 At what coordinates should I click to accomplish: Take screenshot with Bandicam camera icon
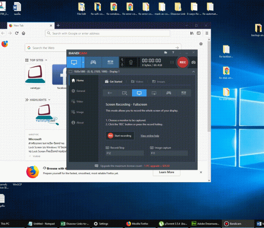(x=193, y=63)
